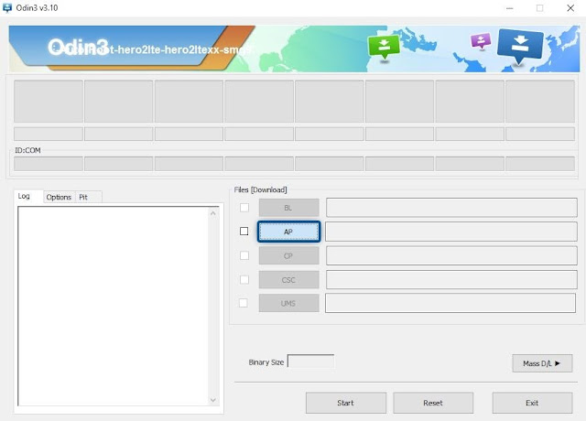The width and height of the screenshot is (586, 421).
Task: Tick the CP file checkbox
Action: pos(244,255)
